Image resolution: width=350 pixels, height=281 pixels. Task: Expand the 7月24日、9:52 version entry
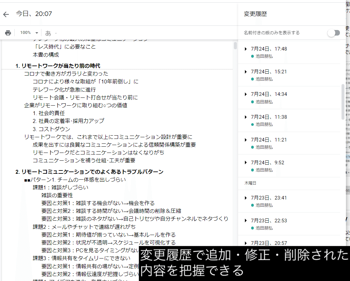(x=245, y=162)
